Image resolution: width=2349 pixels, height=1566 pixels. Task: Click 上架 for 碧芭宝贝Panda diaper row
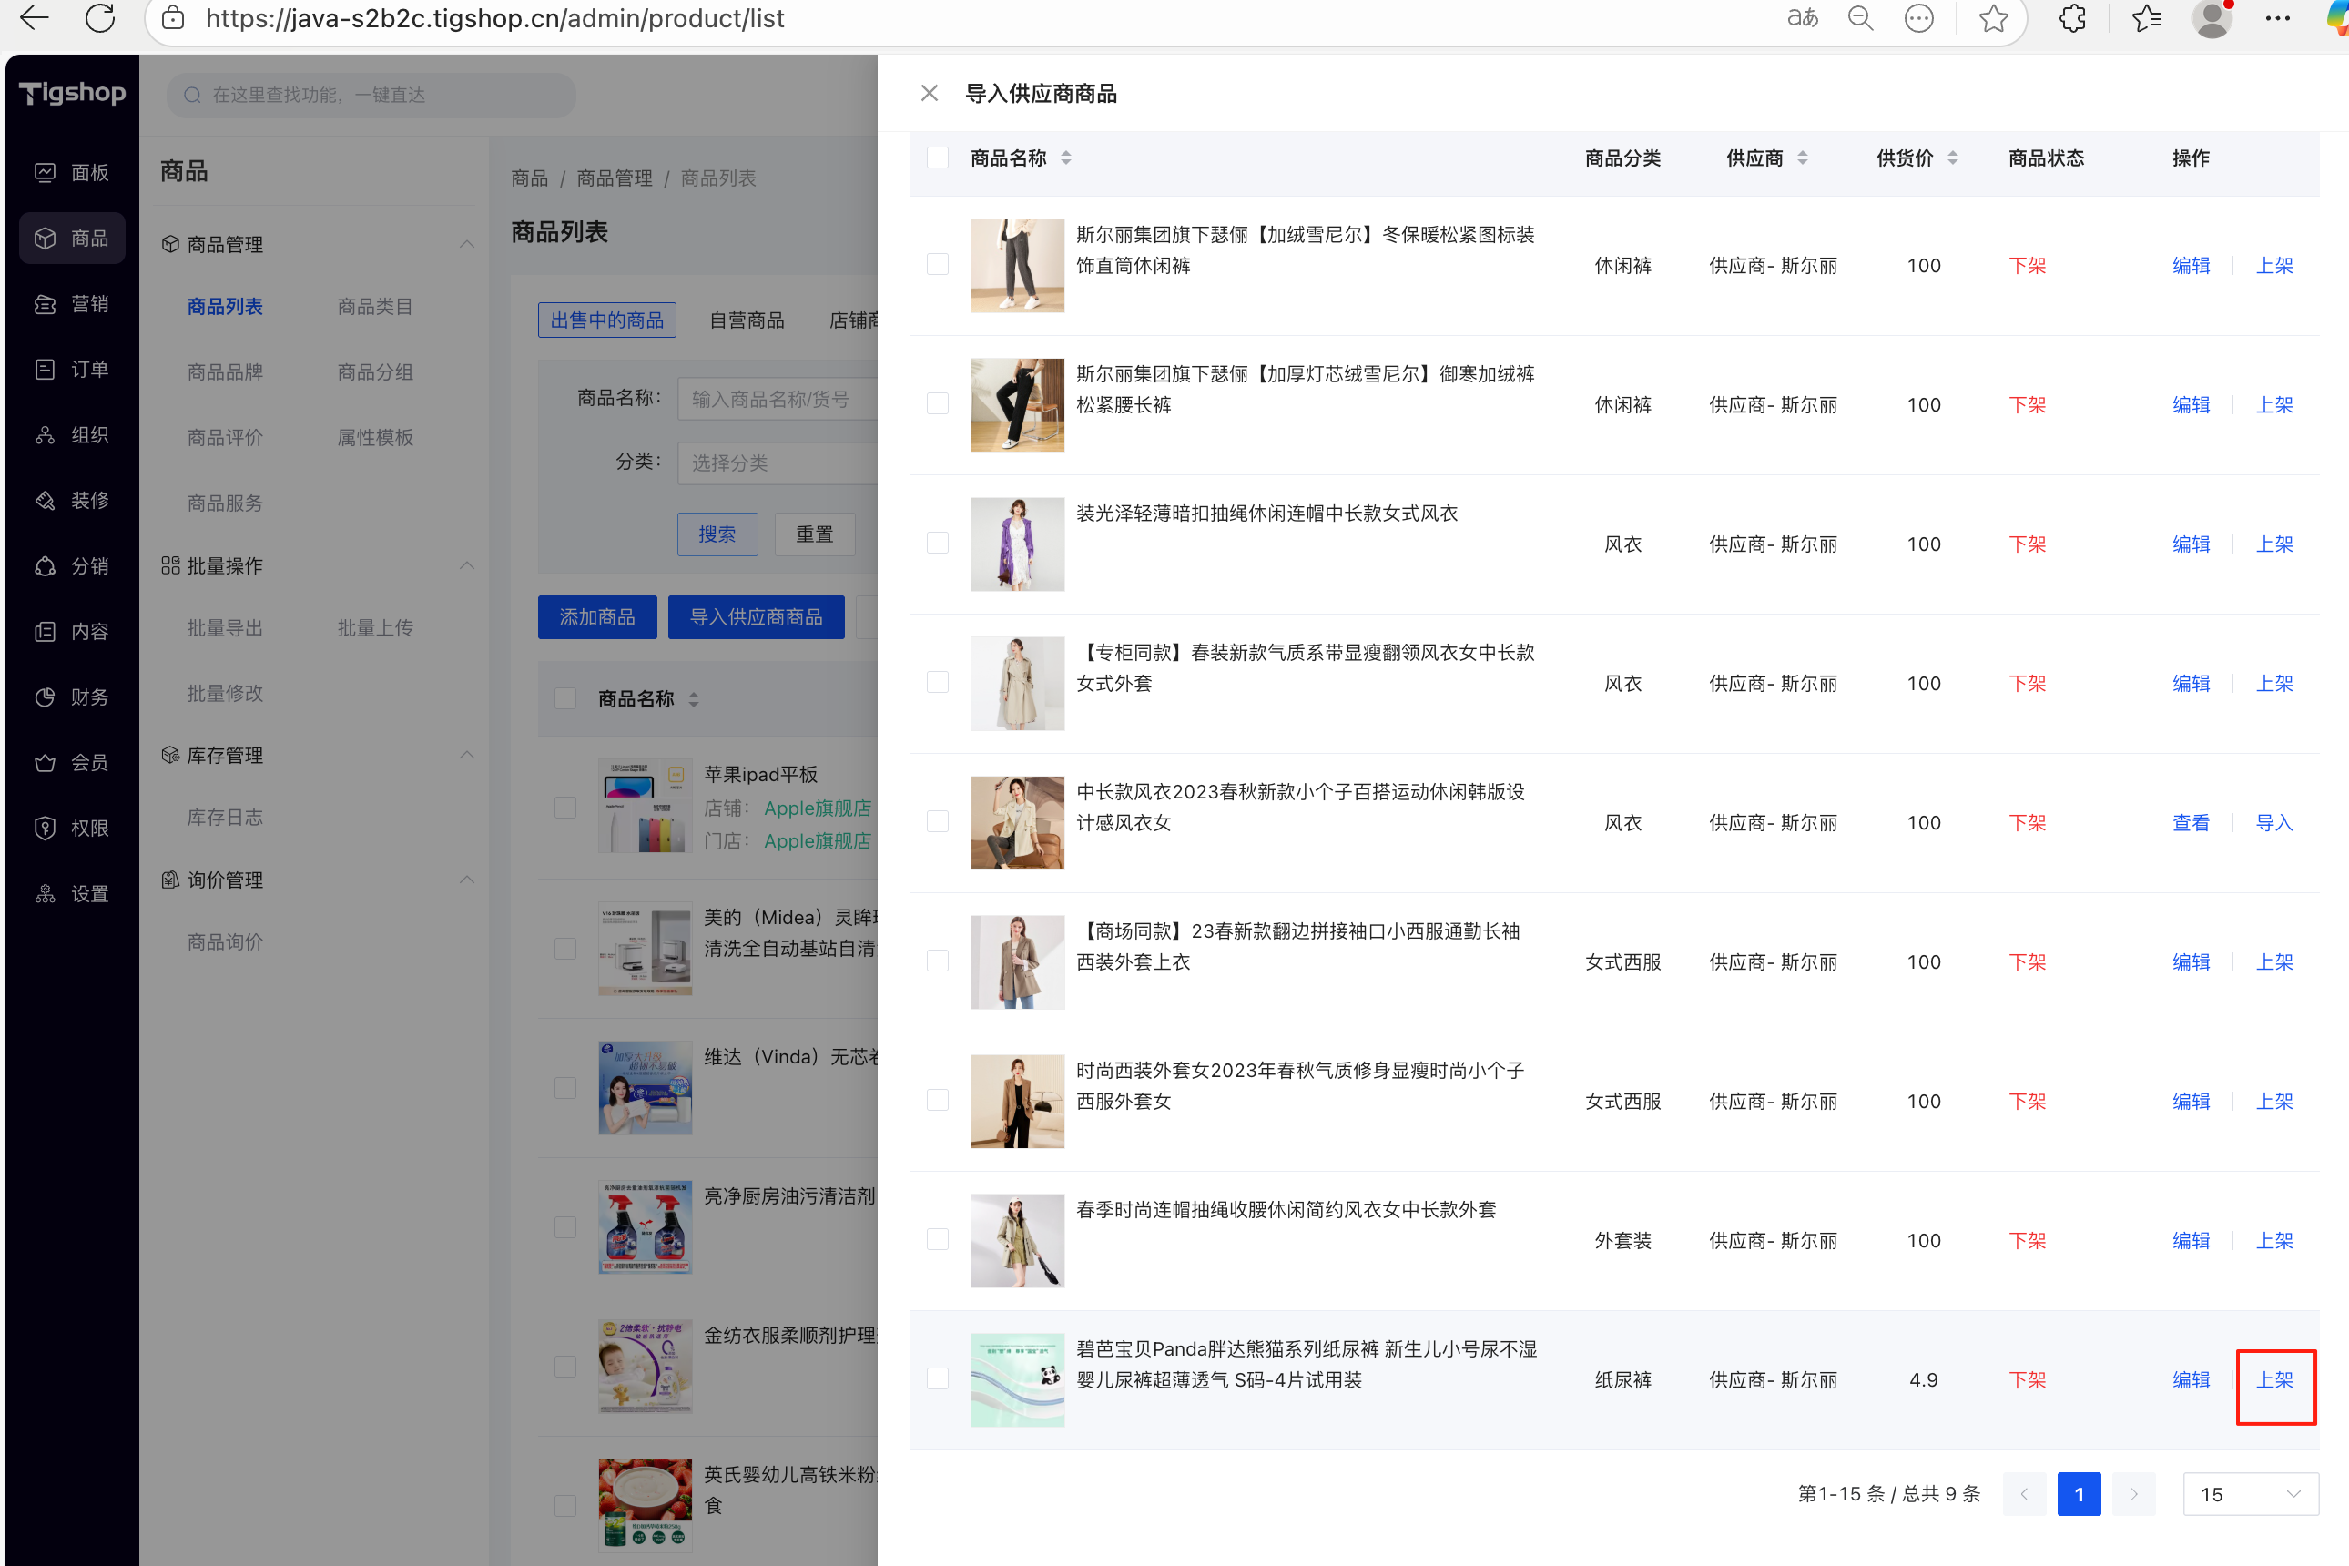click(2274, 1380)
